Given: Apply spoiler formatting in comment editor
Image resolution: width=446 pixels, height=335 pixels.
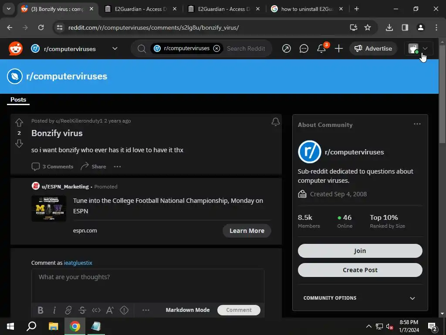Looking at the screenshot, I should [124, 310].
